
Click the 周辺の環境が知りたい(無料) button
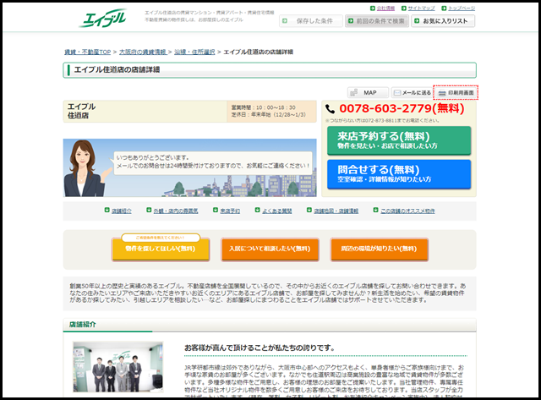[380, 249]
